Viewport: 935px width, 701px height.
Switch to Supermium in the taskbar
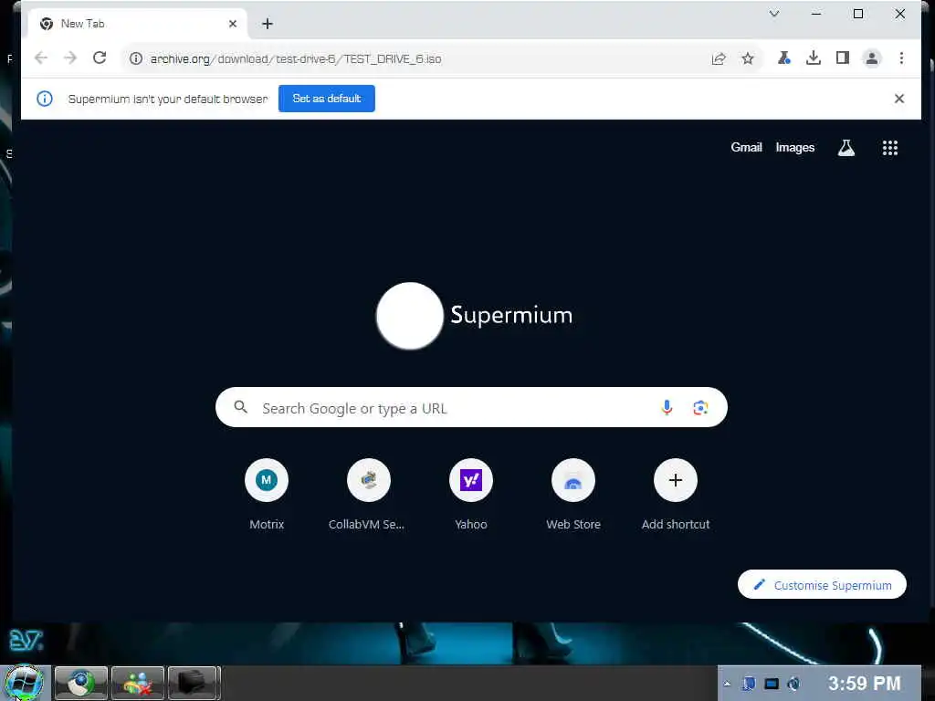[x=80, y=683]
